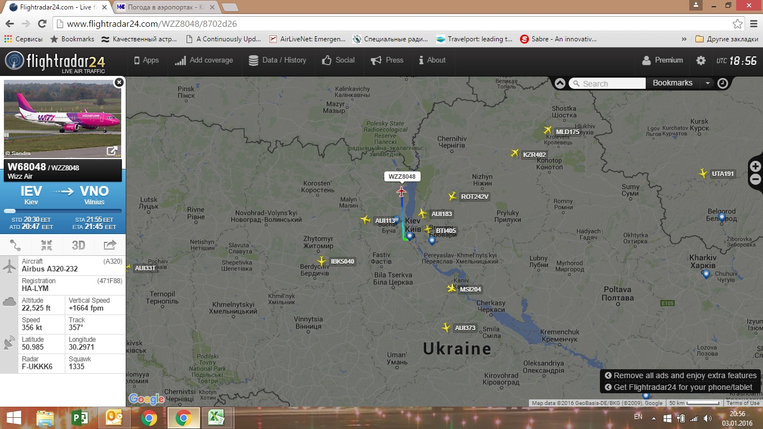The height and width of the screenshot is (429, 763).
Task: Collapse the search bar with the up chevron
Action: pos(560,83)
